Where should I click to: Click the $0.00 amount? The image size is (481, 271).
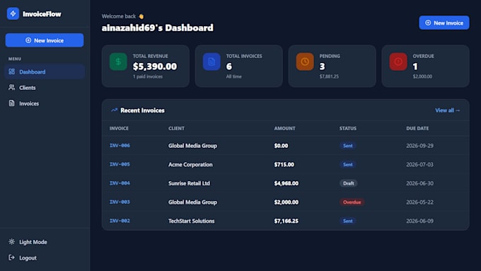click(281, 146)
